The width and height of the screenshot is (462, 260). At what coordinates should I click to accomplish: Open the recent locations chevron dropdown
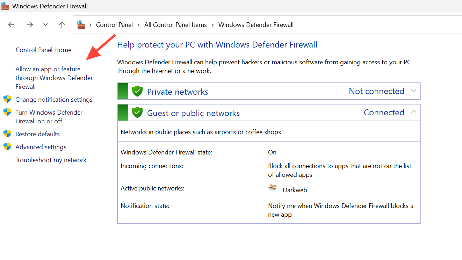45,25
